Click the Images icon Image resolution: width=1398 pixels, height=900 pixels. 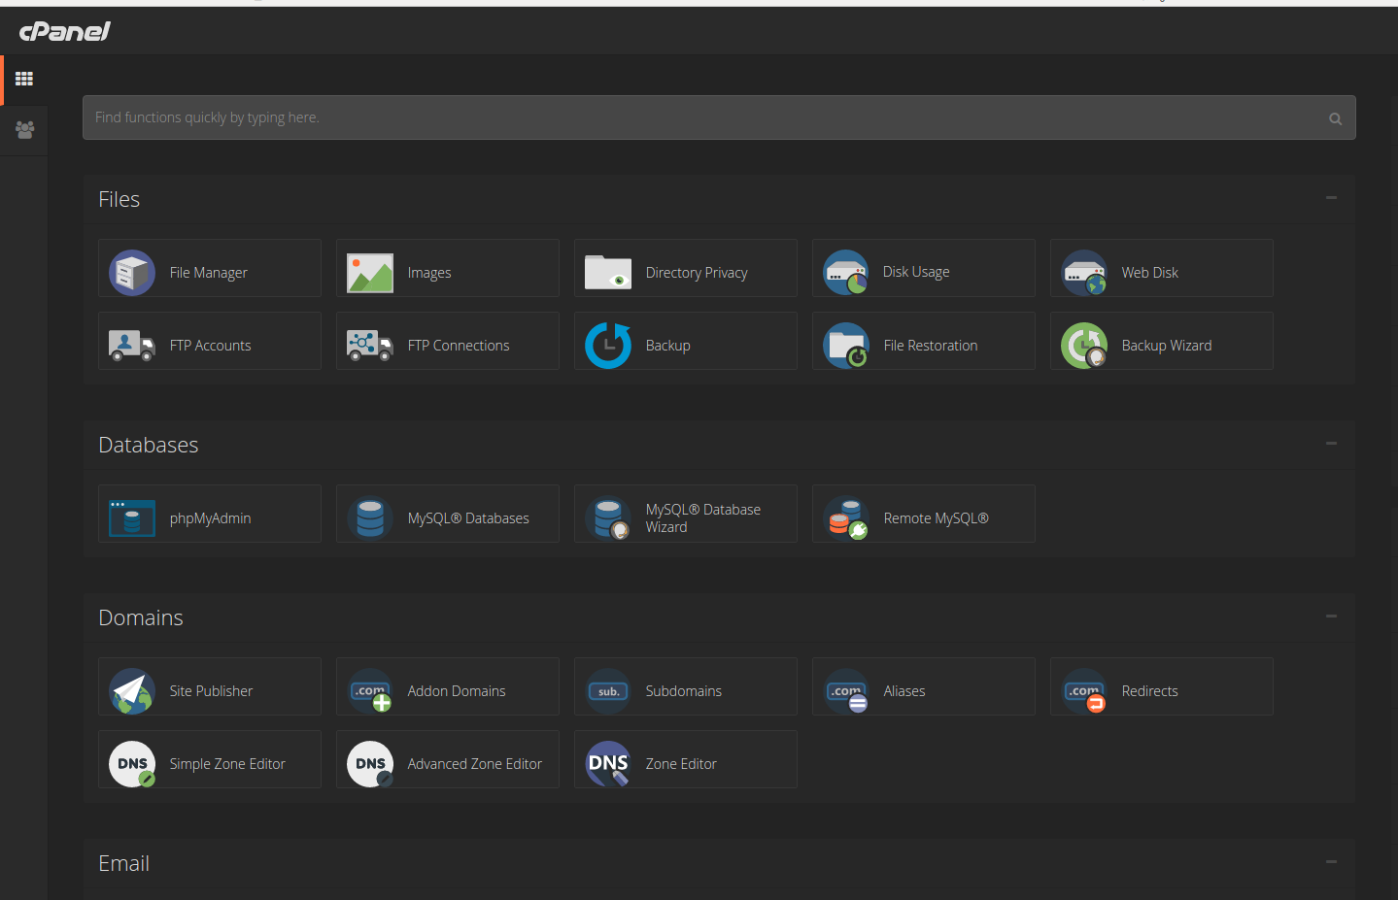pyautogui.click(x=370, y=273)
